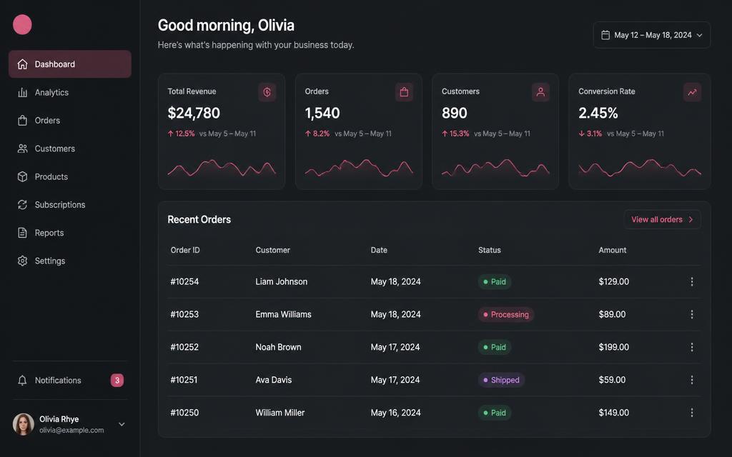Click the Conversion Rate trend icon
This screenshot has width=732, height=457.
tap(692, 92)
